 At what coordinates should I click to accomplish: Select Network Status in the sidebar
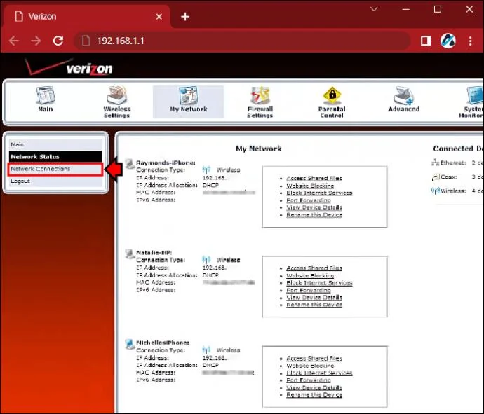pyautogui.click(x=55, y=157)
